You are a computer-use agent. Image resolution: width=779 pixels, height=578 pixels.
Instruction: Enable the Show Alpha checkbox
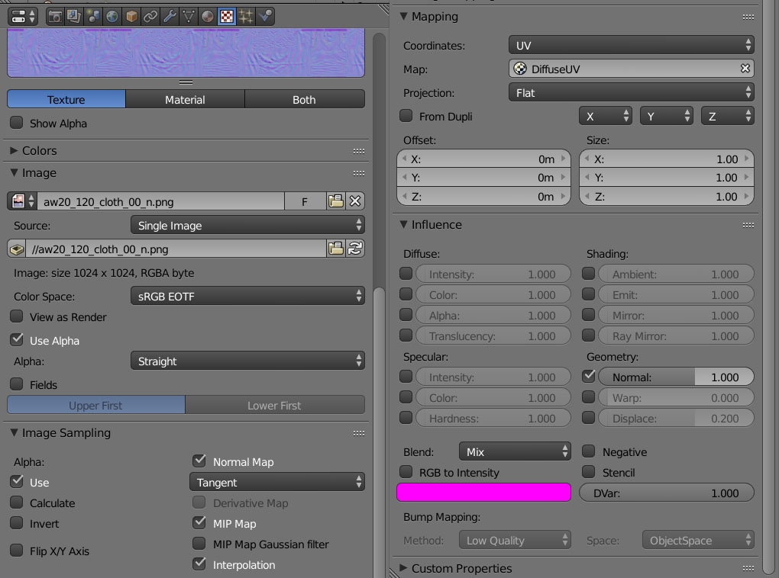17,123
